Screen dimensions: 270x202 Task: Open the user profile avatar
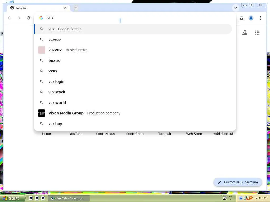click(251, 18)
